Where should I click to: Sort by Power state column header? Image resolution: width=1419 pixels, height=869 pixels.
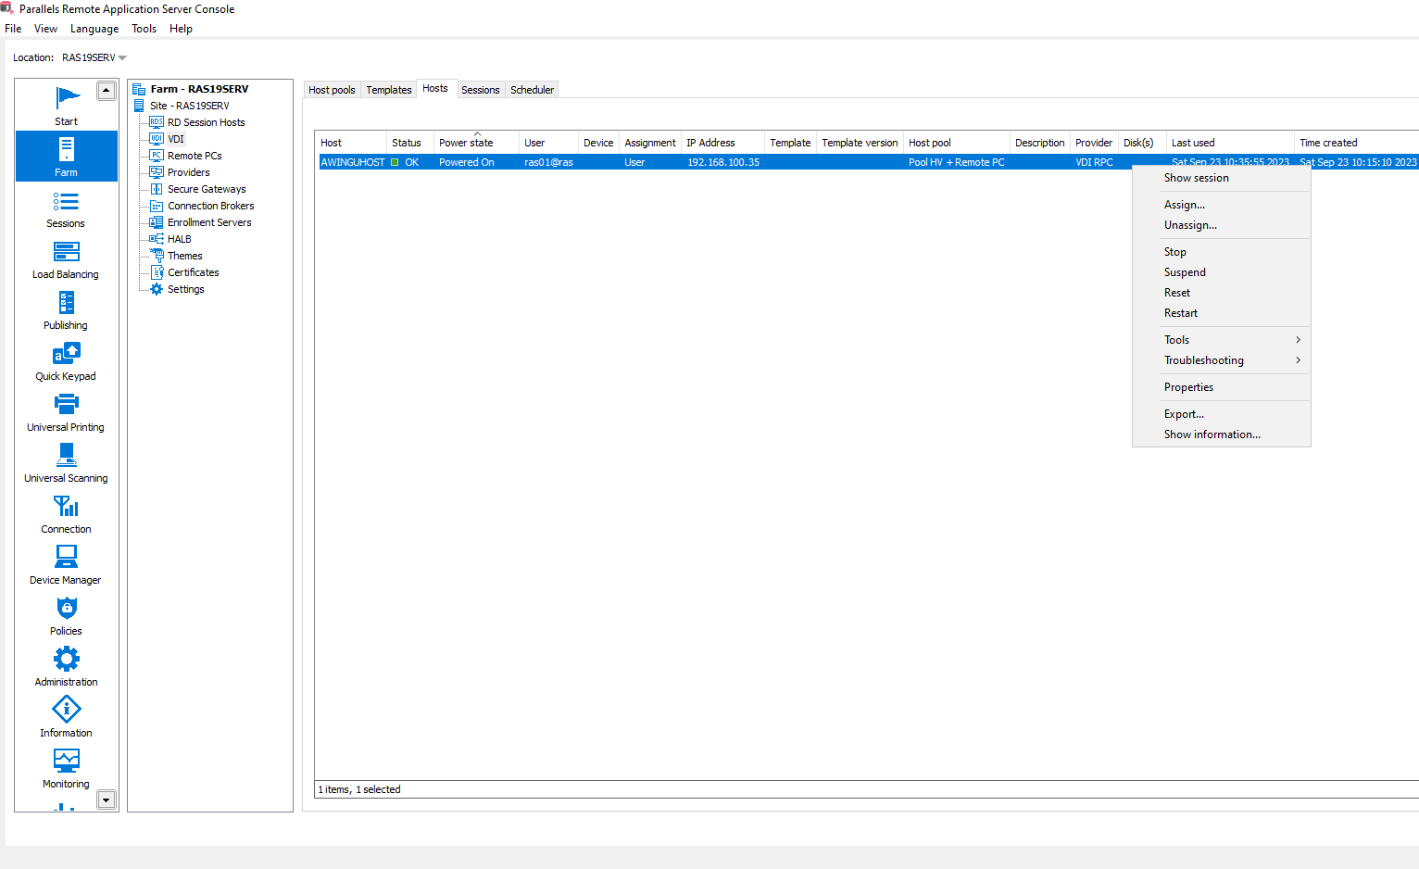[x=476, y=143]
